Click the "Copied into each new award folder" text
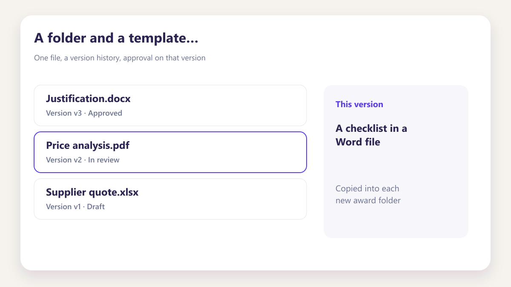This screenshot has width=511, height=287. (368, 194)
